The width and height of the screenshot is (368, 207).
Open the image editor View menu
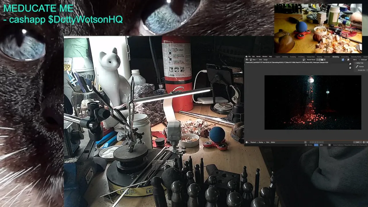tap(260, 60)
